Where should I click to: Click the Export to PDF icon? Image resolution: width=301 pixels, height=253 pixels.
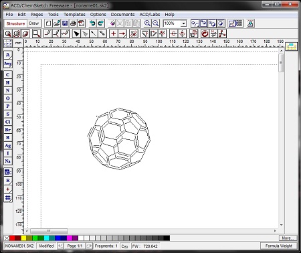point(82,23)
